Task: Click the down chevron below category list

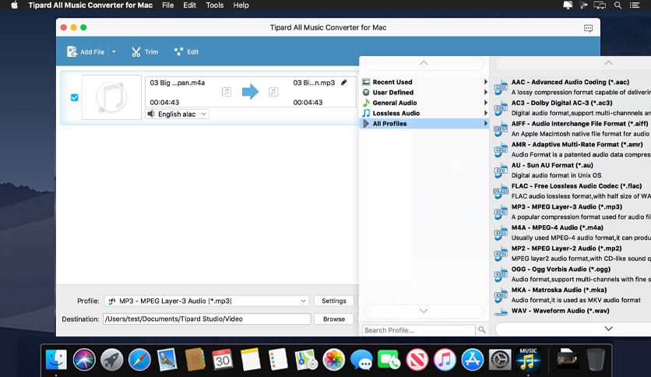Action: tap(424, 311)
